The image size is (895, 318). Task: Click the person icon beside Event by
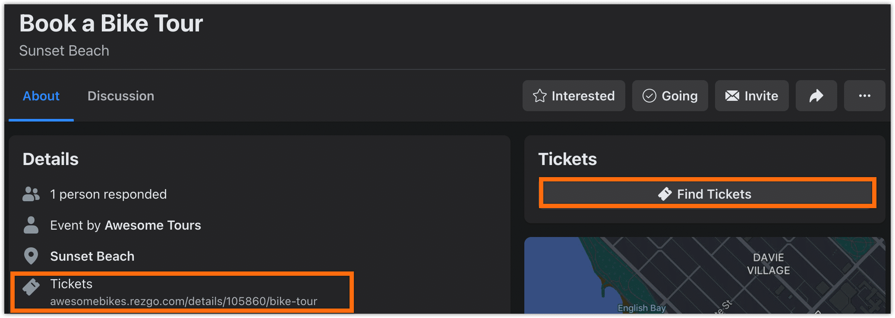click(31, 225)
